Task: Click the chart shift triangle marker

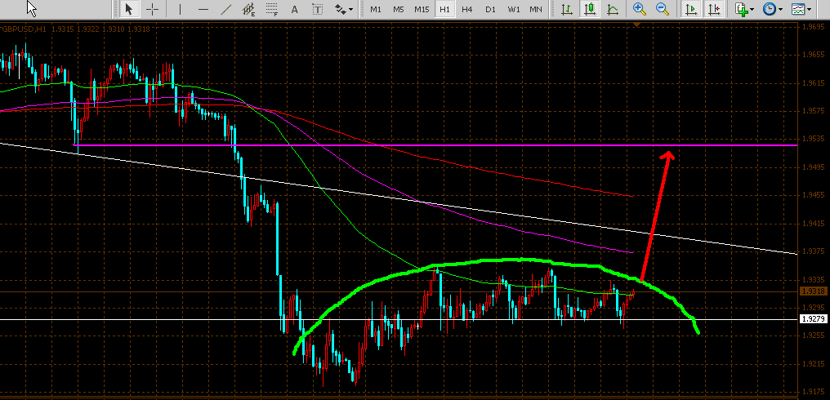Action: tap(636, 24)
